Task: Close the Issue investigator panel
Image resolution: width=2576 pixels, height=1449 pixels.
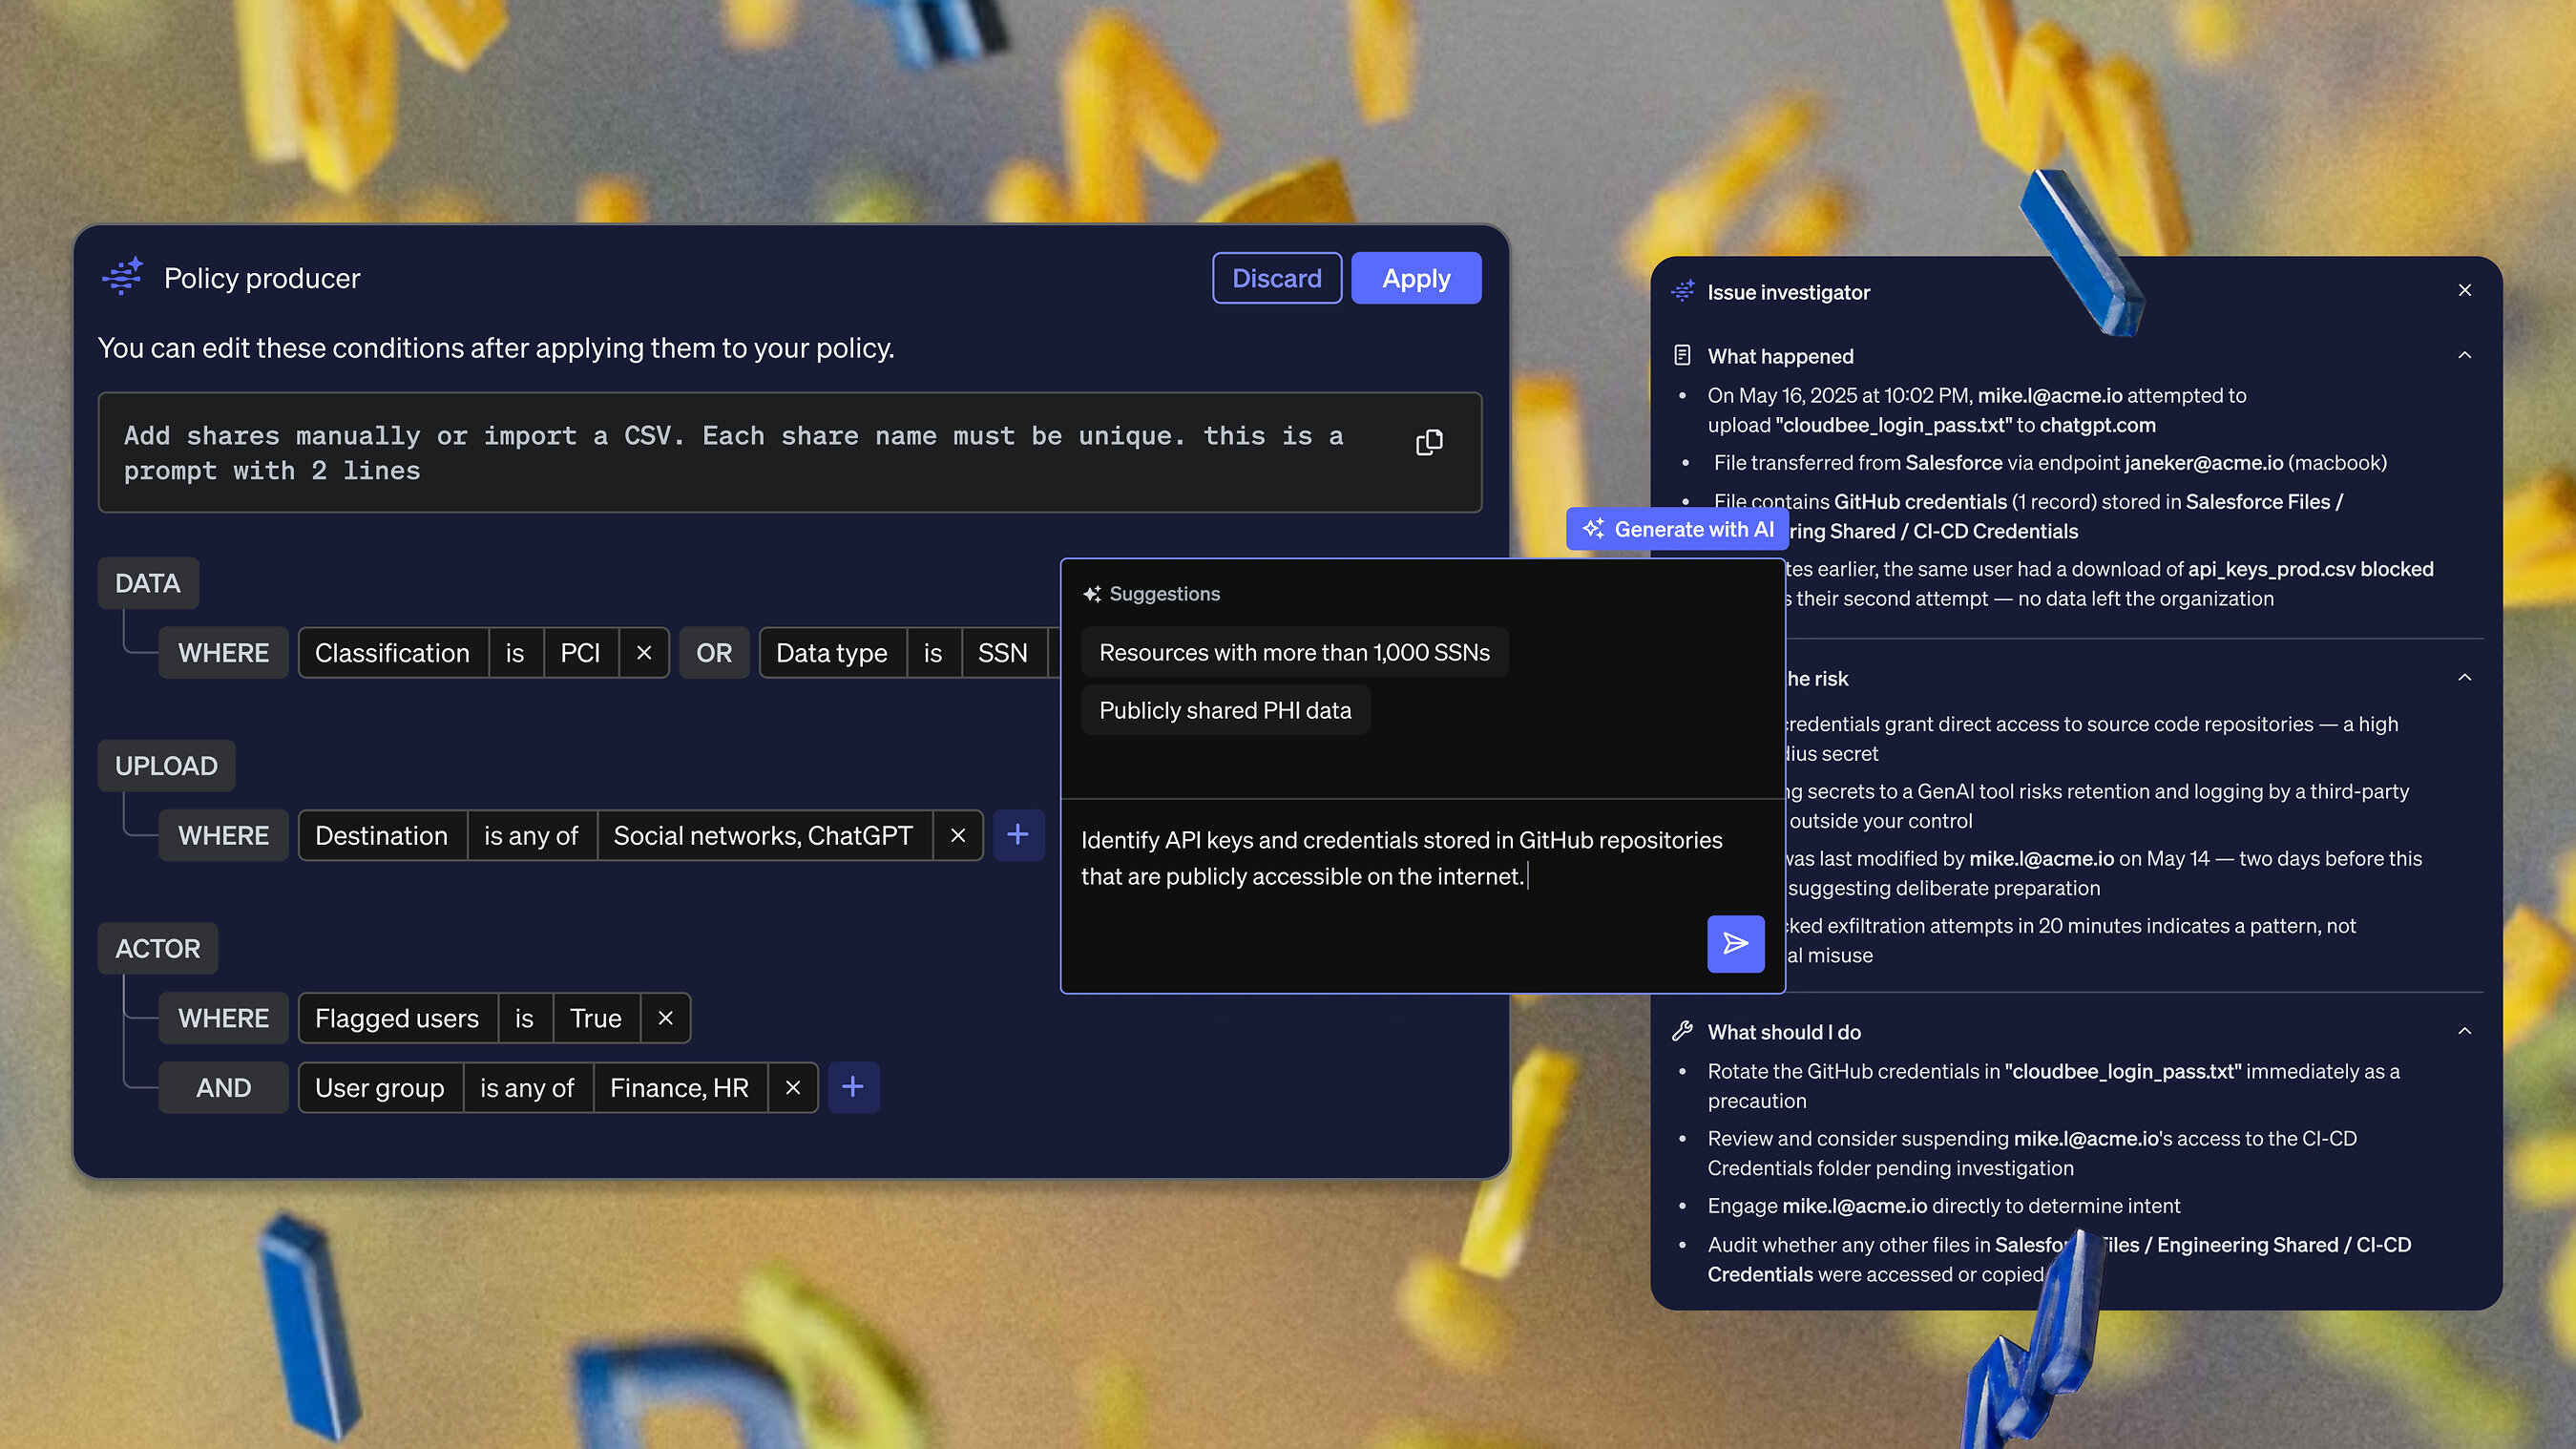Action: pos(2465,290)
